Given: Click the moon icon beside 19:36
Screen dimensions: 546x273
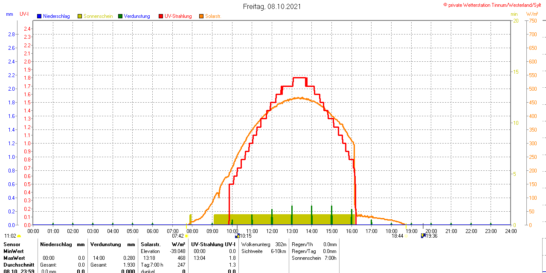Looking at the screenshot, I should (423, 236).
